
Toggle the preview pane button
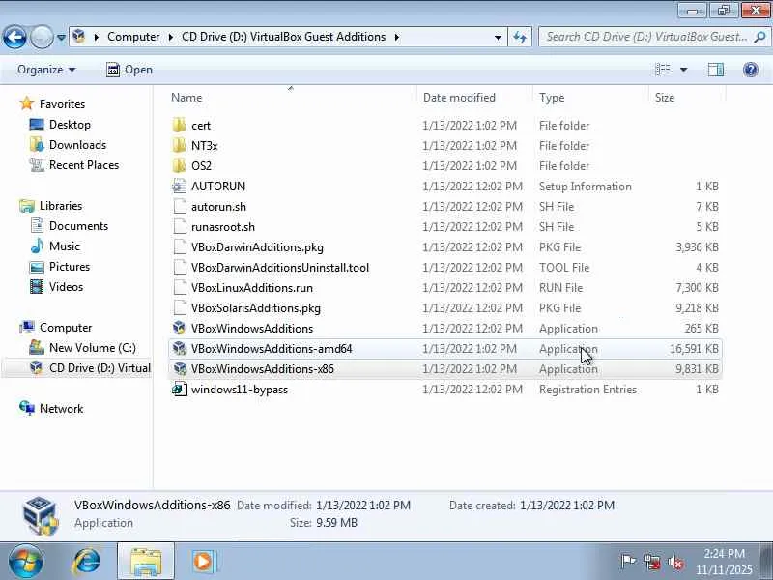point(716,70)
